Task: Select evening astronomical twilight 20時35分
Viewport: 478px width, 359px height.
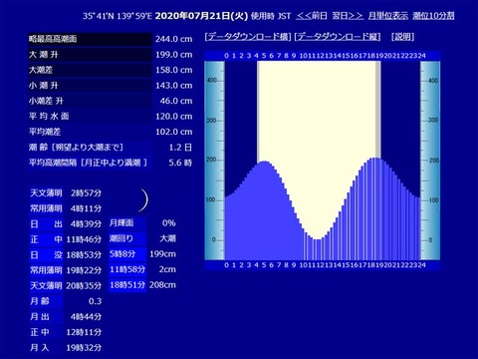Action: click(x=84, y=285)
